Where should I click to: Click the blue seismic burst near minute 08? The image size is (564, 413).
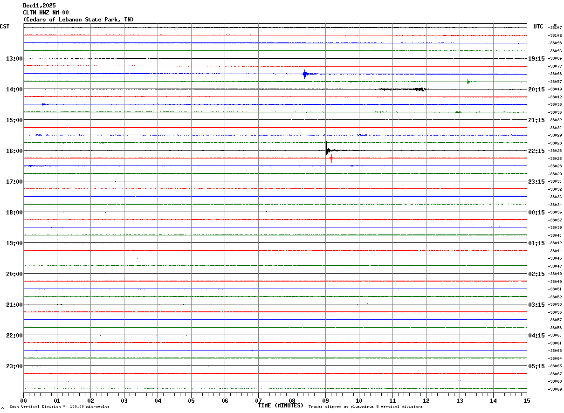[305, 74]
